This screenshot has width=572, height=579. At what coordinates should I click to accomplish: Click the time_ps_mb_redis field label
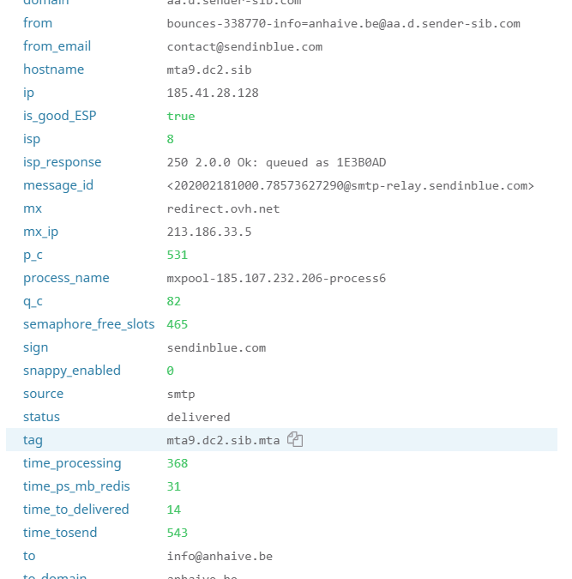pyautogui.click(x=76, y=486)
